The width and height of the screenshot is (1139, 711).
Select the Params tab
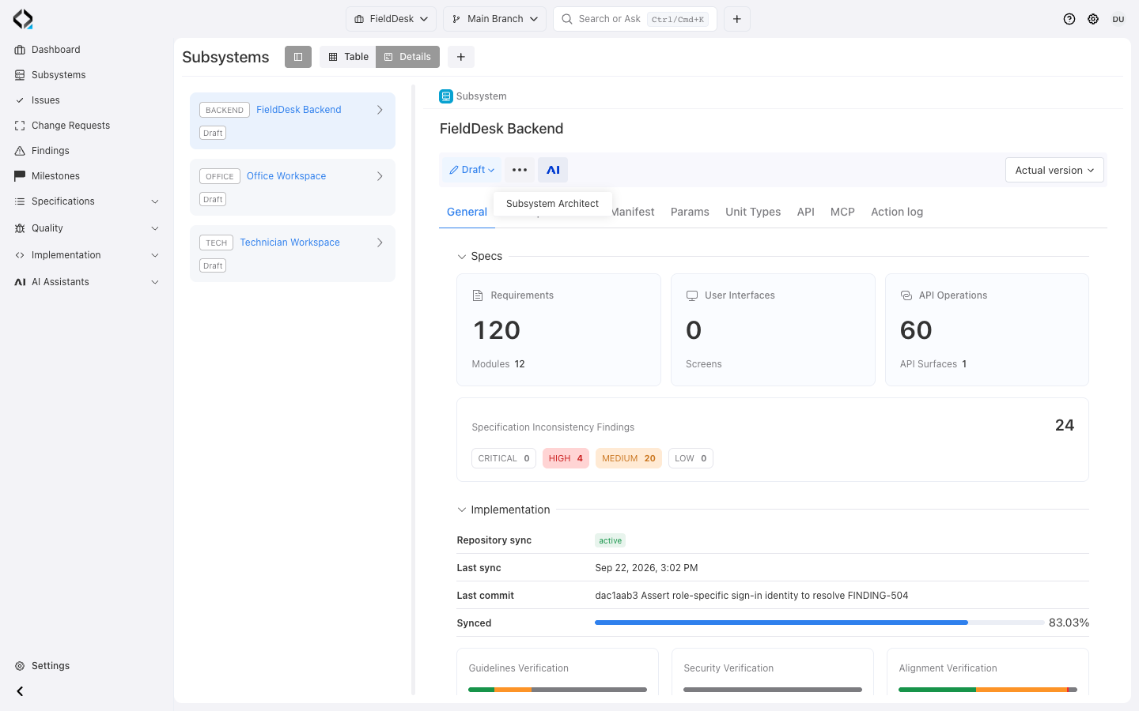coord(690,212)
